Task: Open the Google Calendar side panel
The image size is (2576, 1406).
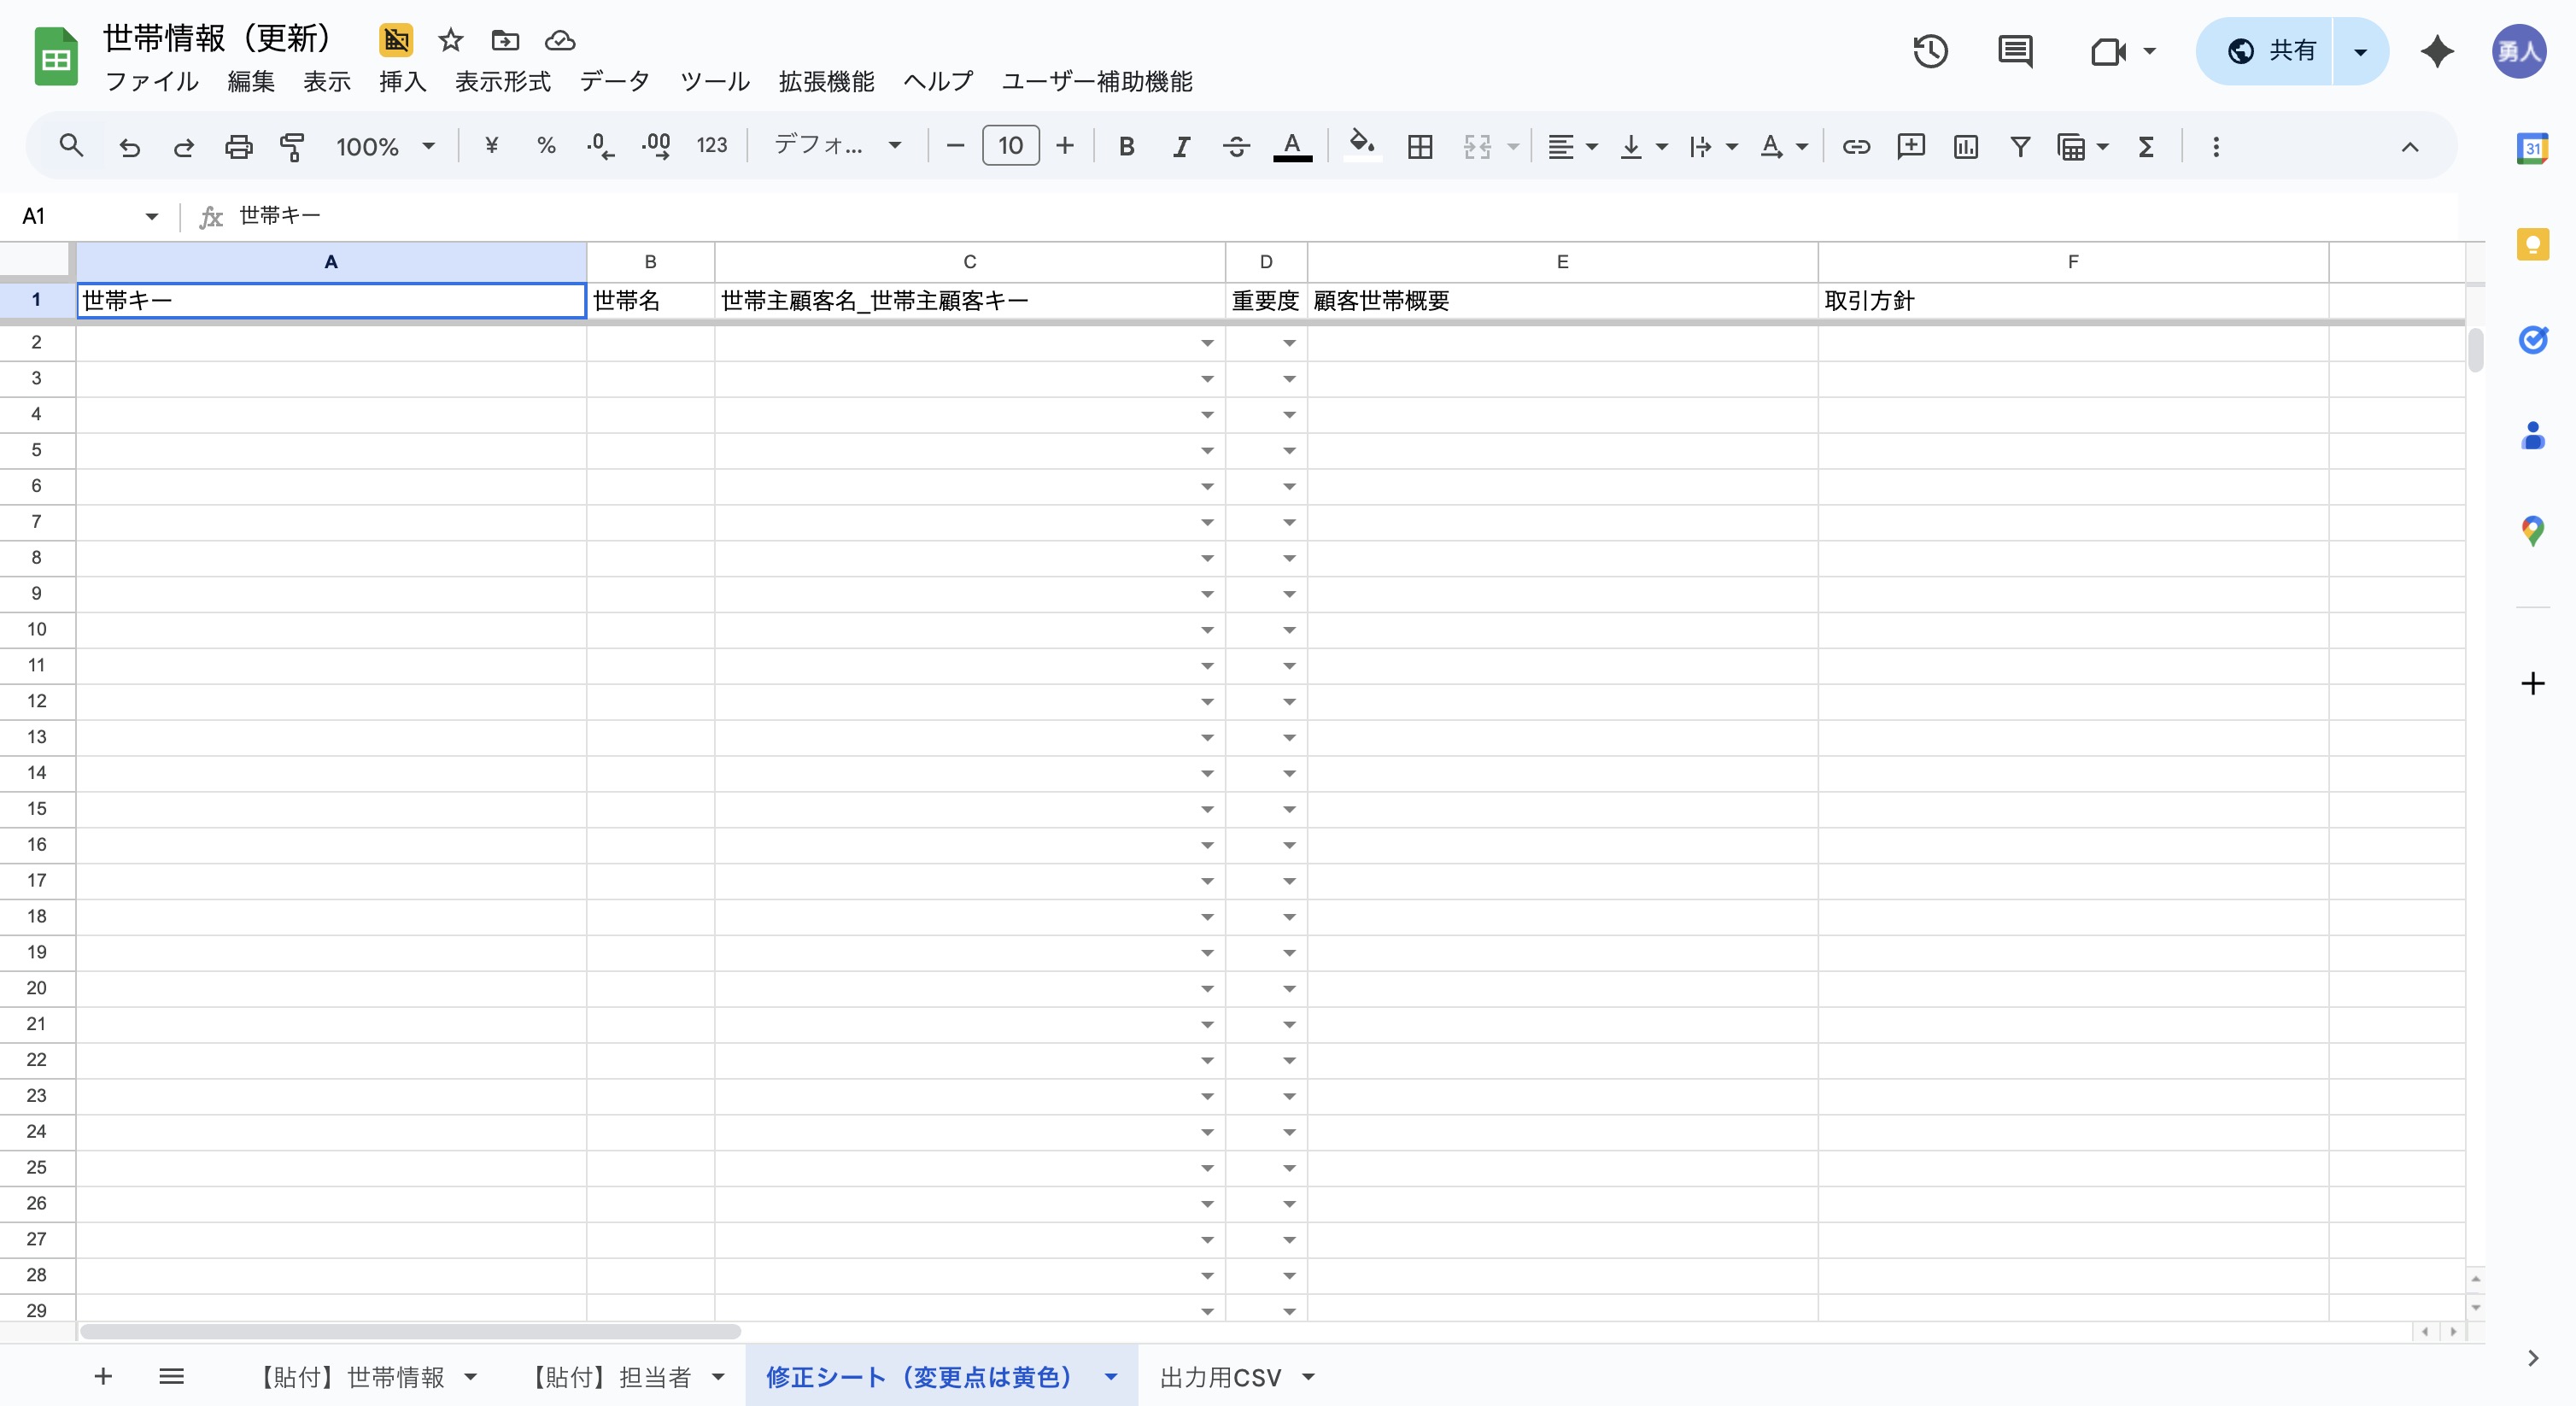Action: pos(2533,147)
